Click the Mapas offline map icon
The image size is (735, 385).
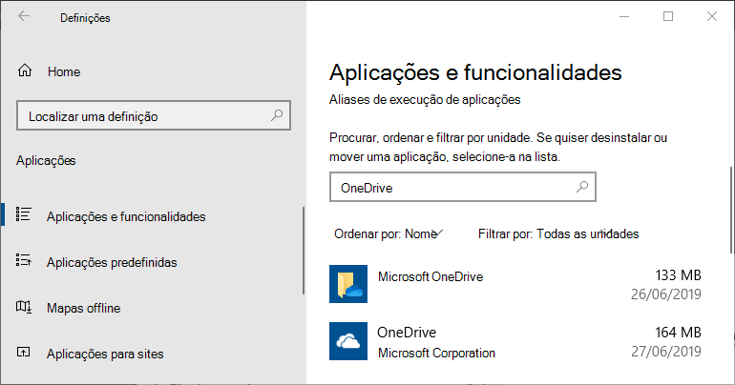click(24, 307)
